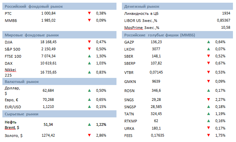Click the red down arrow beside РТС
This screenshot has height=142, width=236.
point(89,13)
